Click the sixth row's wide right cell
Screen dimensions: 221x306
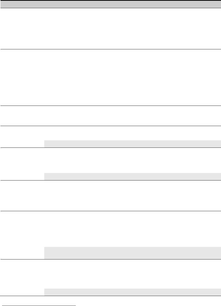click(x=132, y=196)
